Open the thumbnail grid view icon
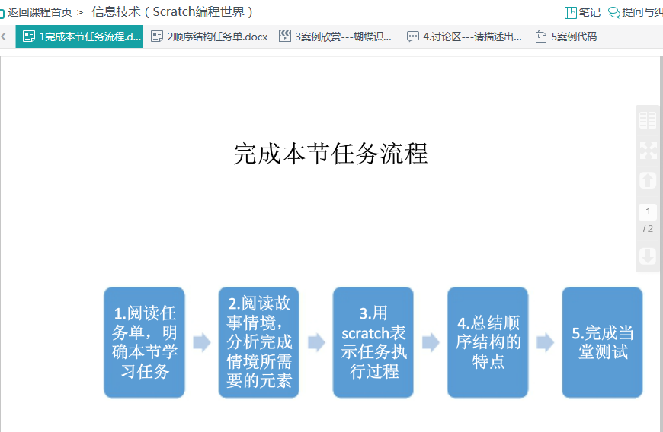This screenshot has width=663, height=432. coord(647,120)
